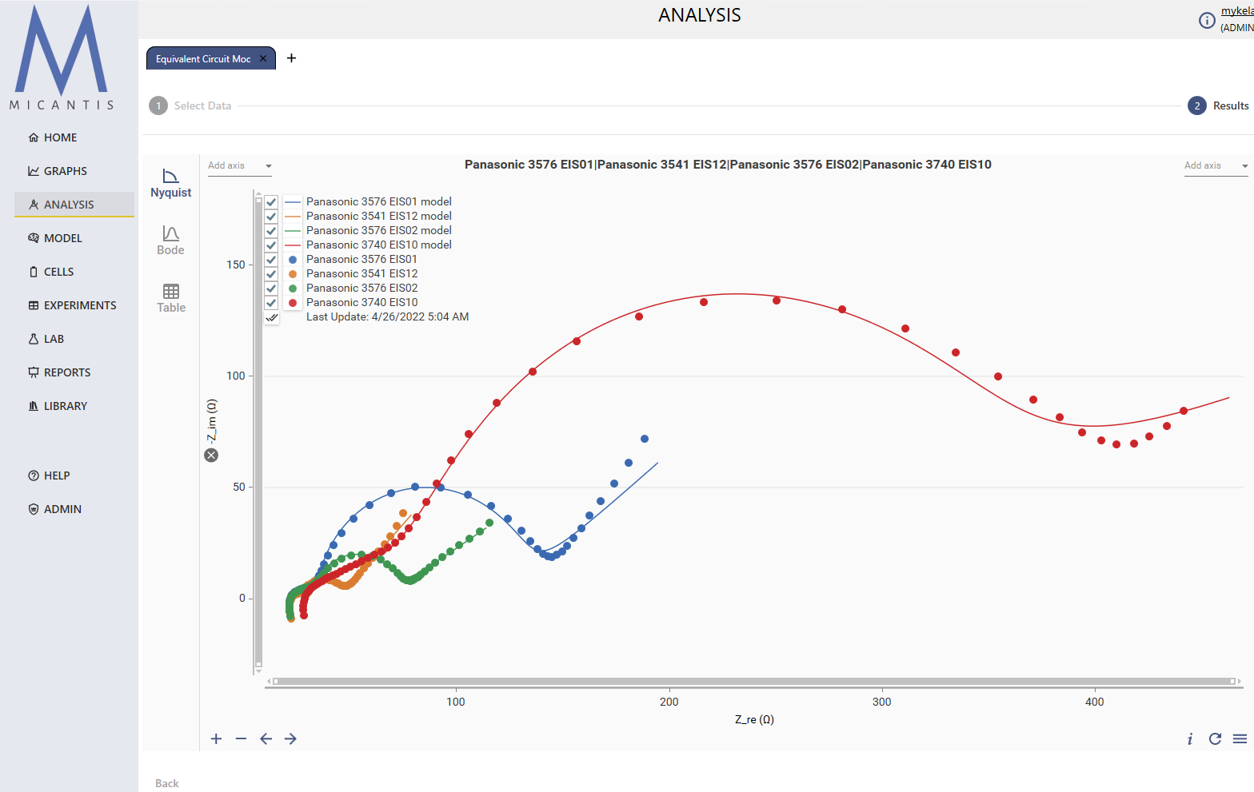Screen dimensions: 1254x792
Task: Toggle Panasonic 3740 EIS10 model checkbox
Action: pyautogui.click(x=271, y=245)
